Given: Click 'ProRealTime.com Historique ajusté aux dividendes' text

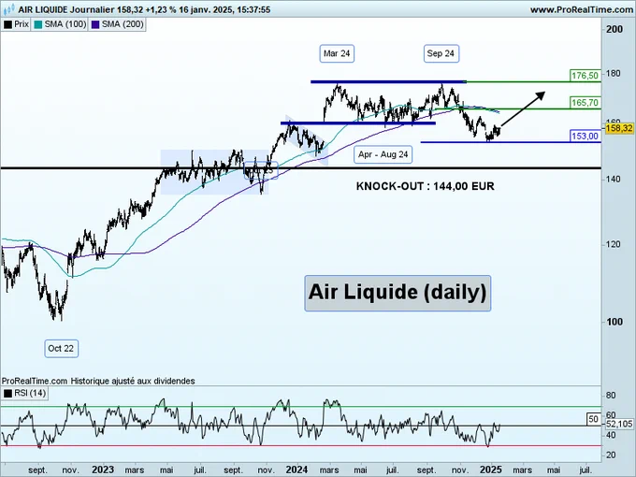Looking at the screenshot, I should coord(98,382).
